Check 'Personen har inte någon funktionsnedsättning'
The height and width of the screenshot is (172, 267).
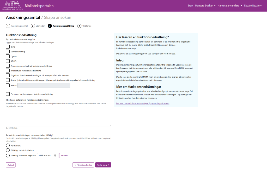point(8,94)
